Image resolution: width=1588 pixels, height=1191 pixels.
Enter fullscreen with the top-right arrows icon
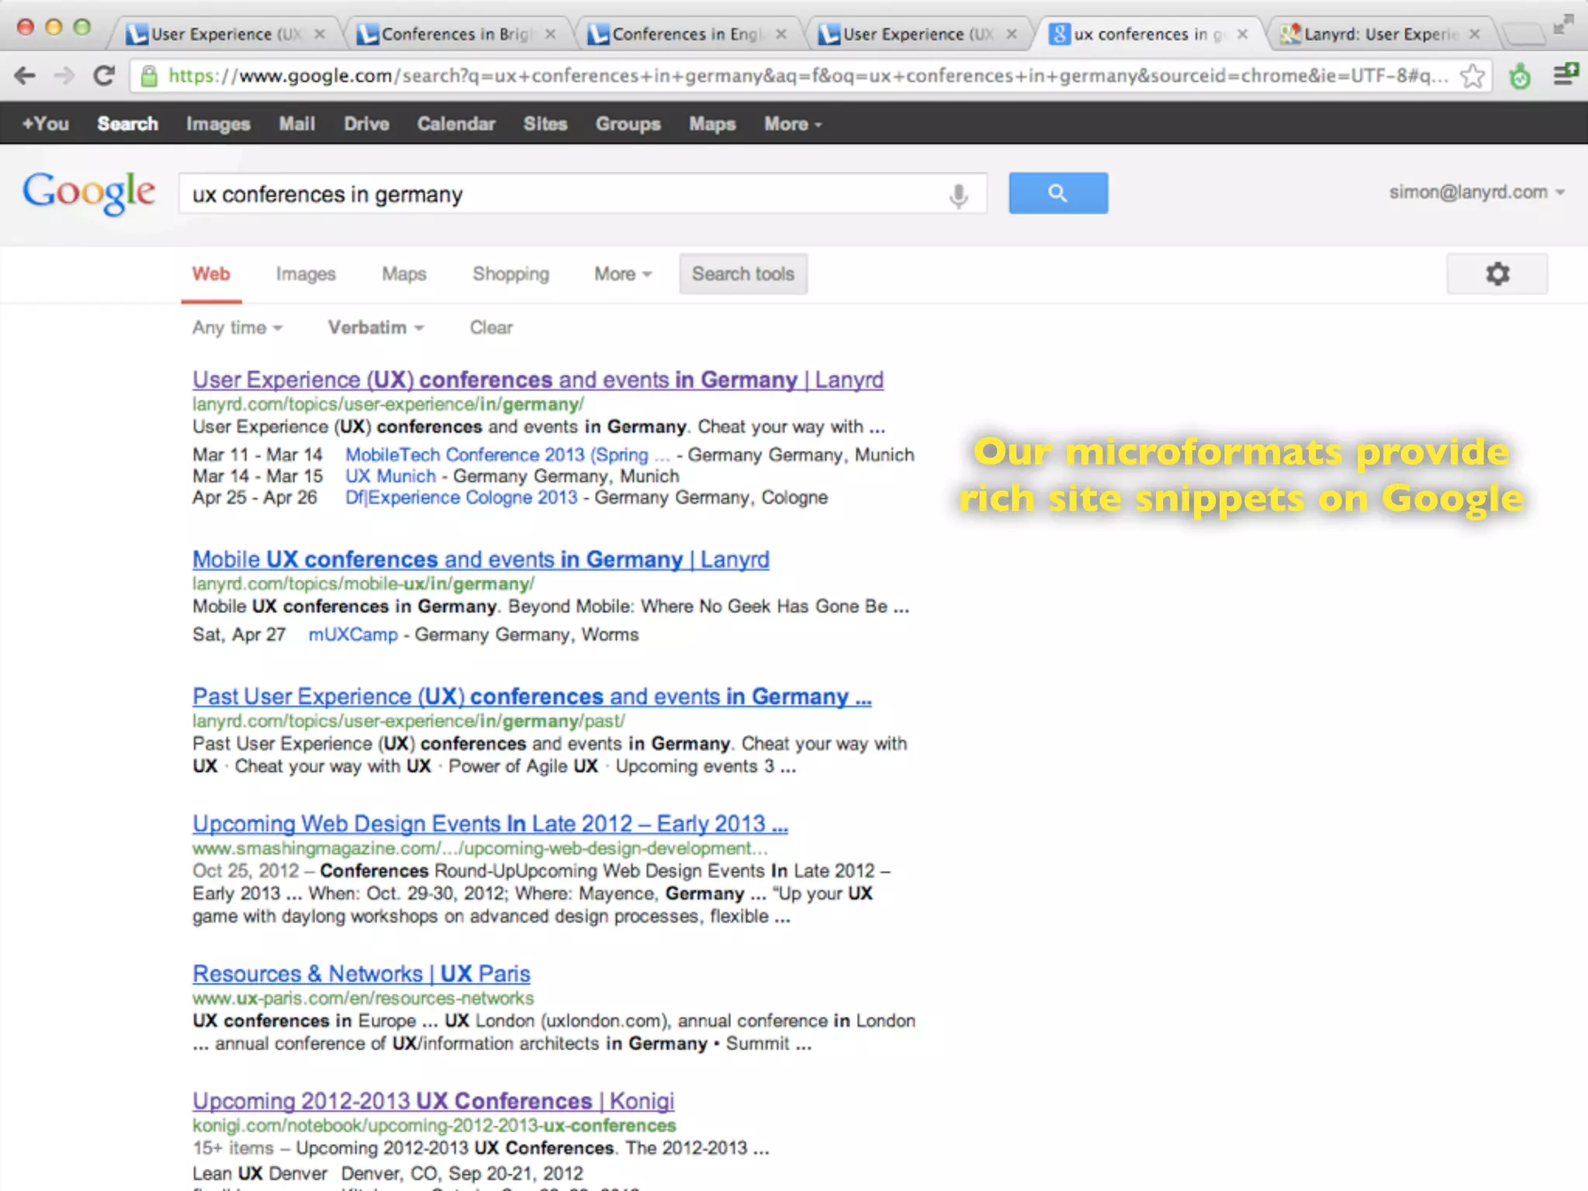(1562, 25)
